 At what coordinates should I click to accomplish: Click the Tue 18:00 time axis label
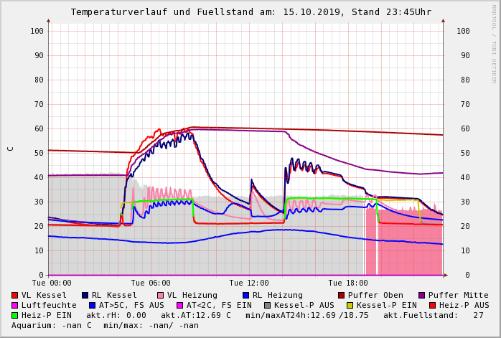point(348,283)
